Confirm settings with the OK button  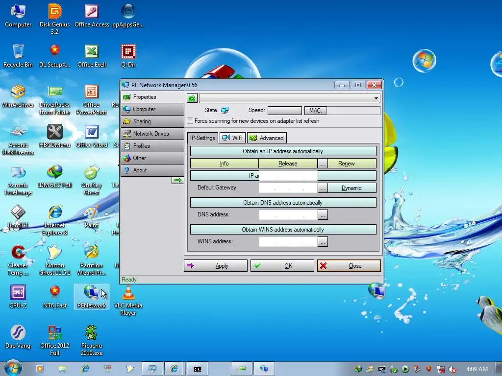tap(282, 266)
